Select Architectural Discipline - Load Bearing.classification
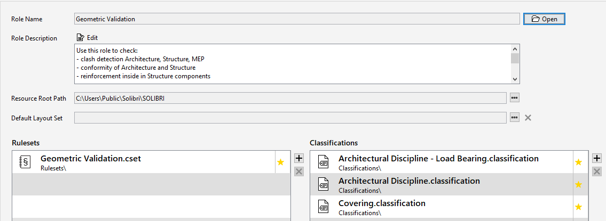 (449, 162)
